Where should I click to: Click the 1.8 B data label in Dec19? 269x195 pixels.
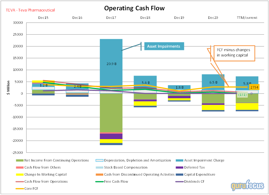coord(180,87)
